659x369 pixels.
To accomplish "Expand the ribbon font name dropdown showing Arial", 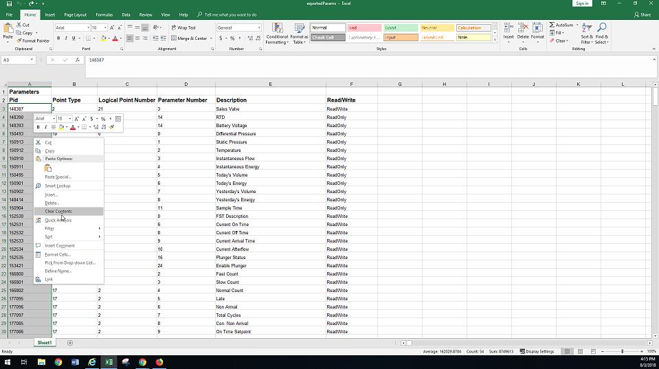I will [x=88, y=28].
